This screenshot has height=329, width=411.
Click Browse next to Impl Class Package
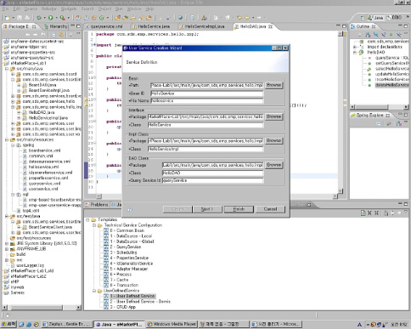tap(273, 140)
